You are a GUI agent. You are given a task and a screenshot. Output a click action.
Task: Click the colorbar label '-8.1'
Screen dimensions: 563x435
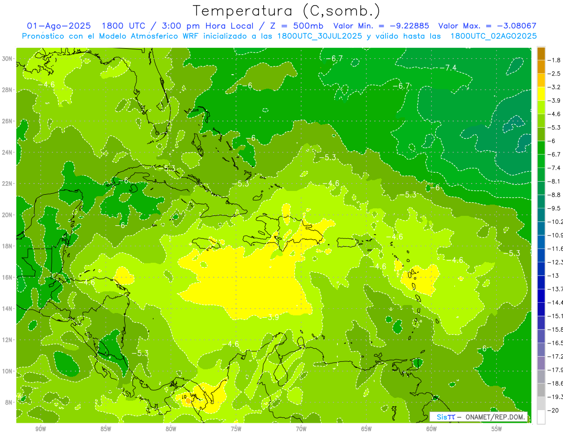[555, 181]
